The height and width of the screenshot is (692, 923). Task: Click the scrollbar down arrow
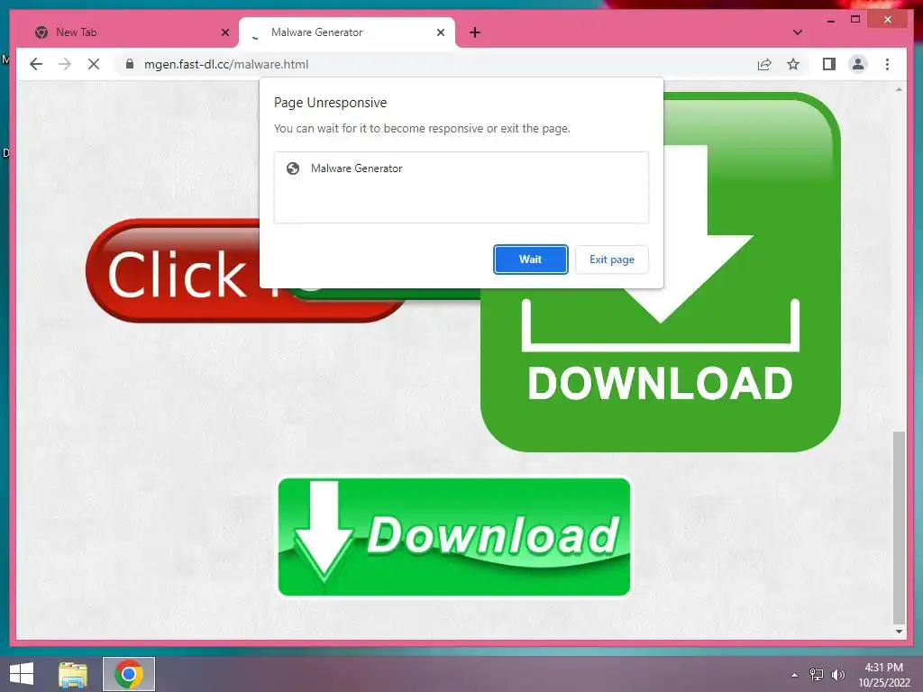(899, 632)
